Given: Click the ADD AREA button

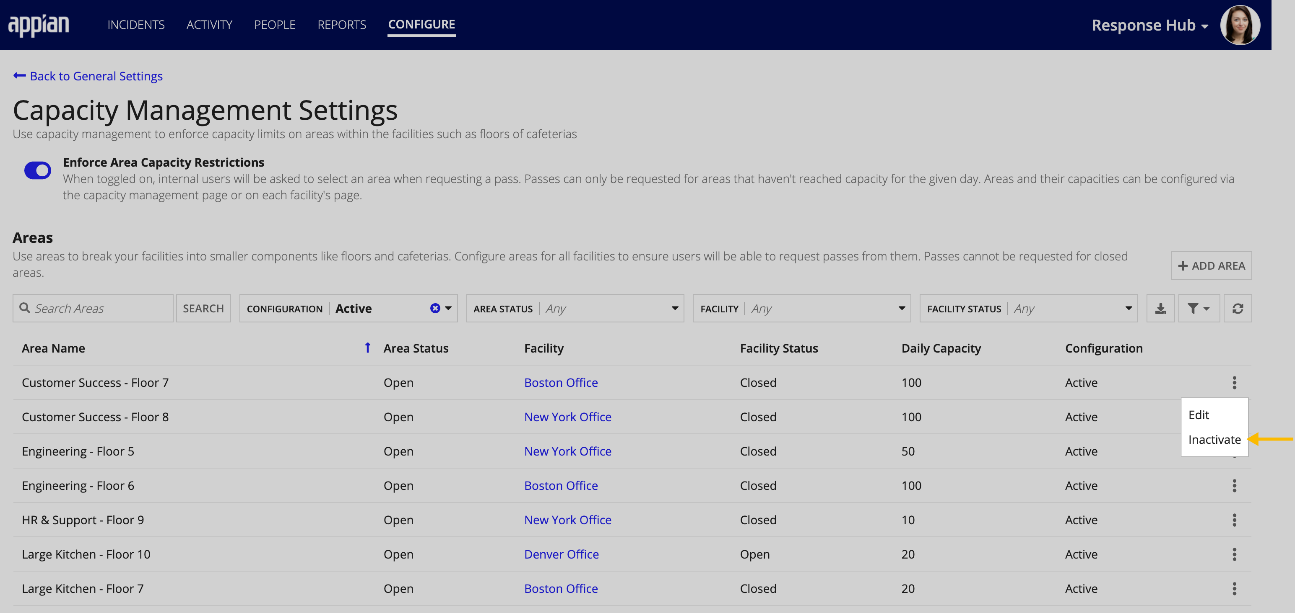Looking at the screenshot, I should 1212,265.
